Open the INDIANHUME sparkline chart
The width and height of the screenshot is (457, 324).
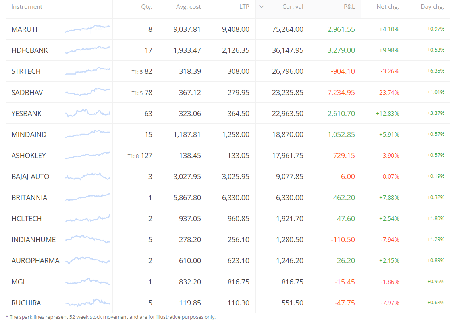[87, 239]
